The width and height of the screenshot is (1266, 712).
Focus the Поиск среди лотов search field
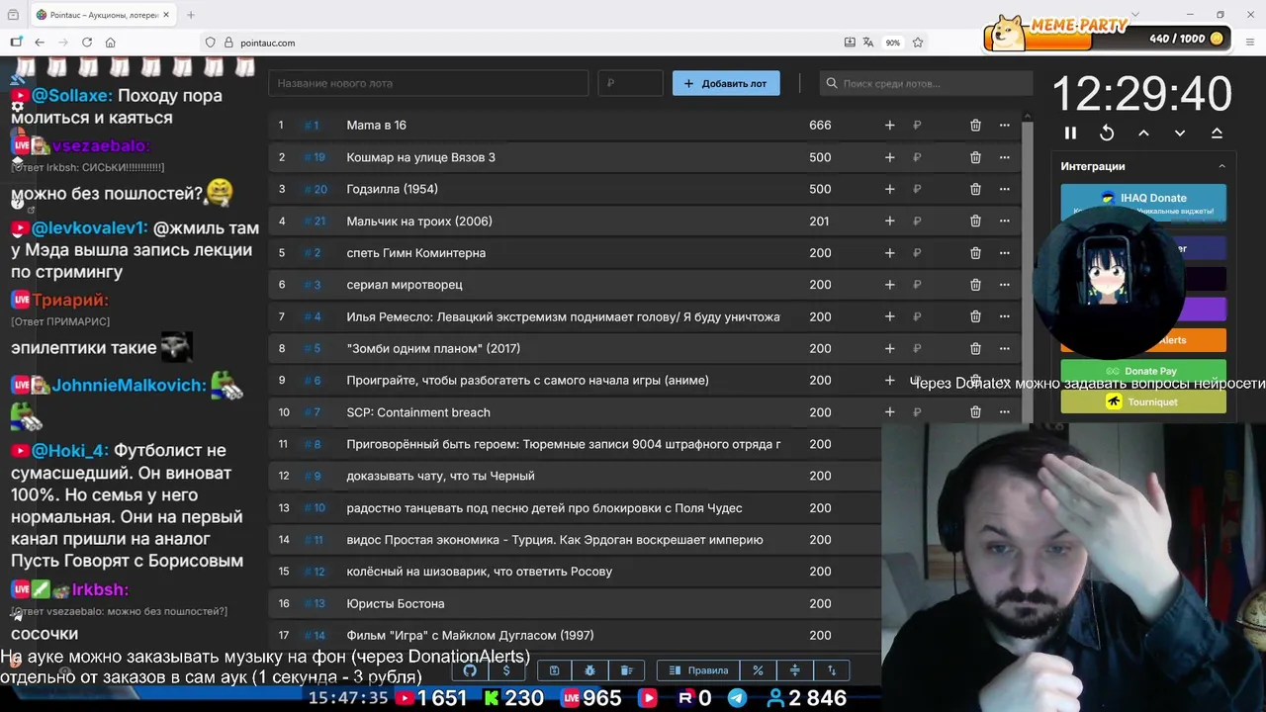(x=924, y=83)
